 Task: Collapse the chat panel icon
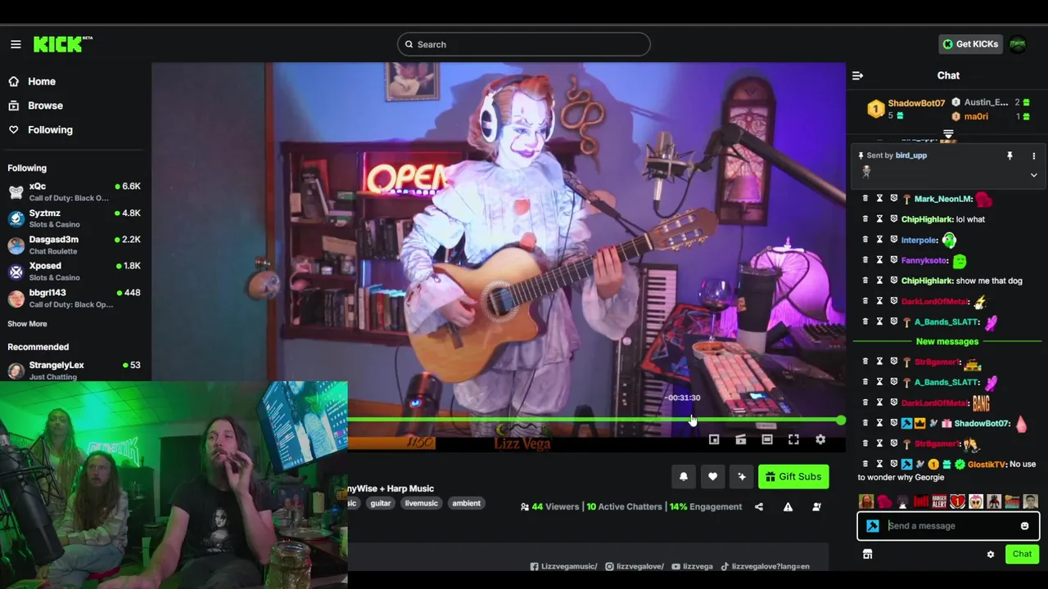click(x=857, y=75)
